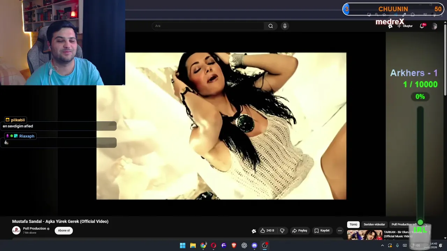Open the Oluştur create button
The image size is (447, 251).
coord(405,26)
